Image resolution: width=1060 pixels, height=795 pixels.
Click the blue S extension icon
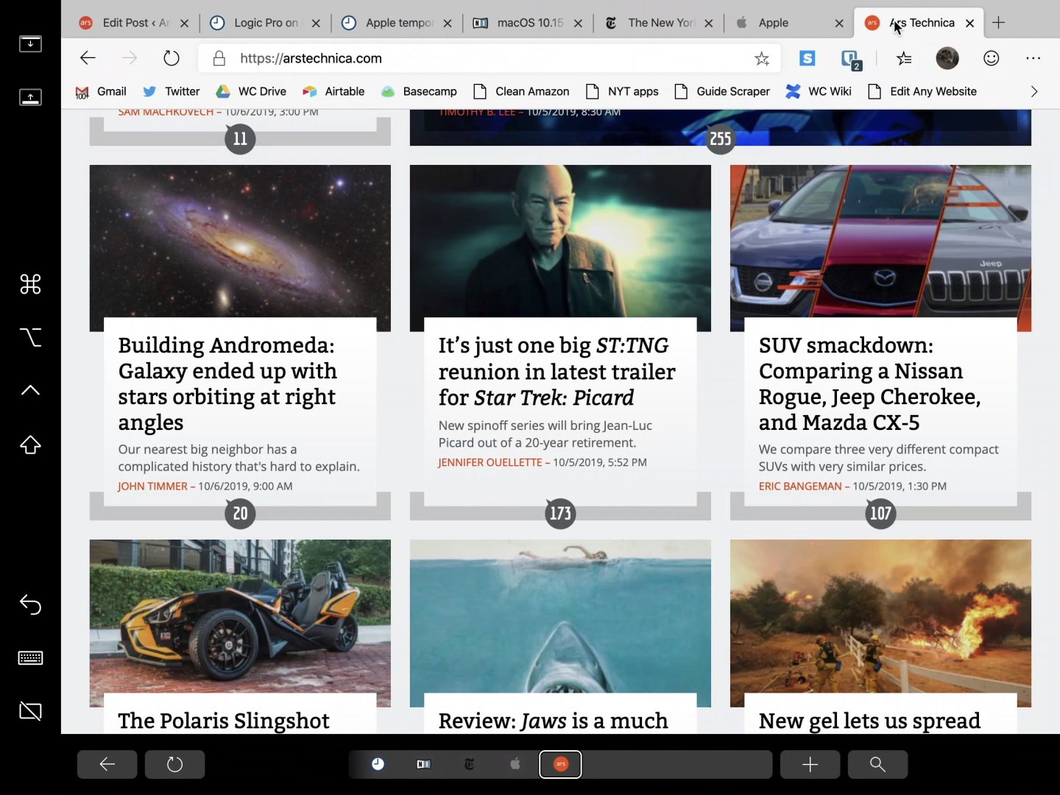click(x=808, y=58)
